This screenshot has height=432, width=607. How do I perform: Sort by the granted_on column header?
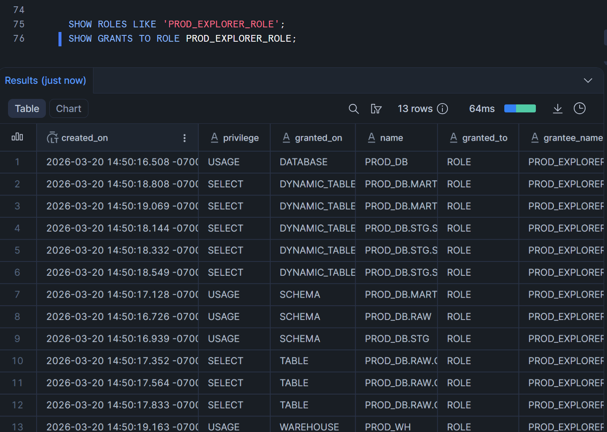(x=318, y=138)
